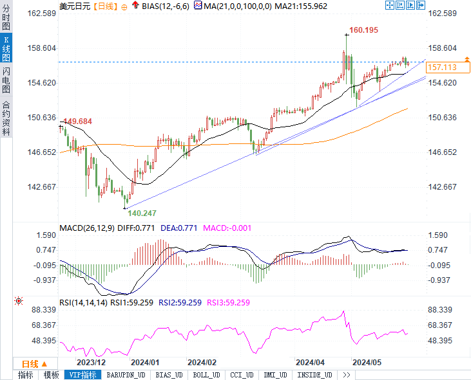Image resolution: width=471 pixels, height=380 pixels.
Task: Click the red up-arrow BIAS indicator icon
Action: tap(136, 5)
